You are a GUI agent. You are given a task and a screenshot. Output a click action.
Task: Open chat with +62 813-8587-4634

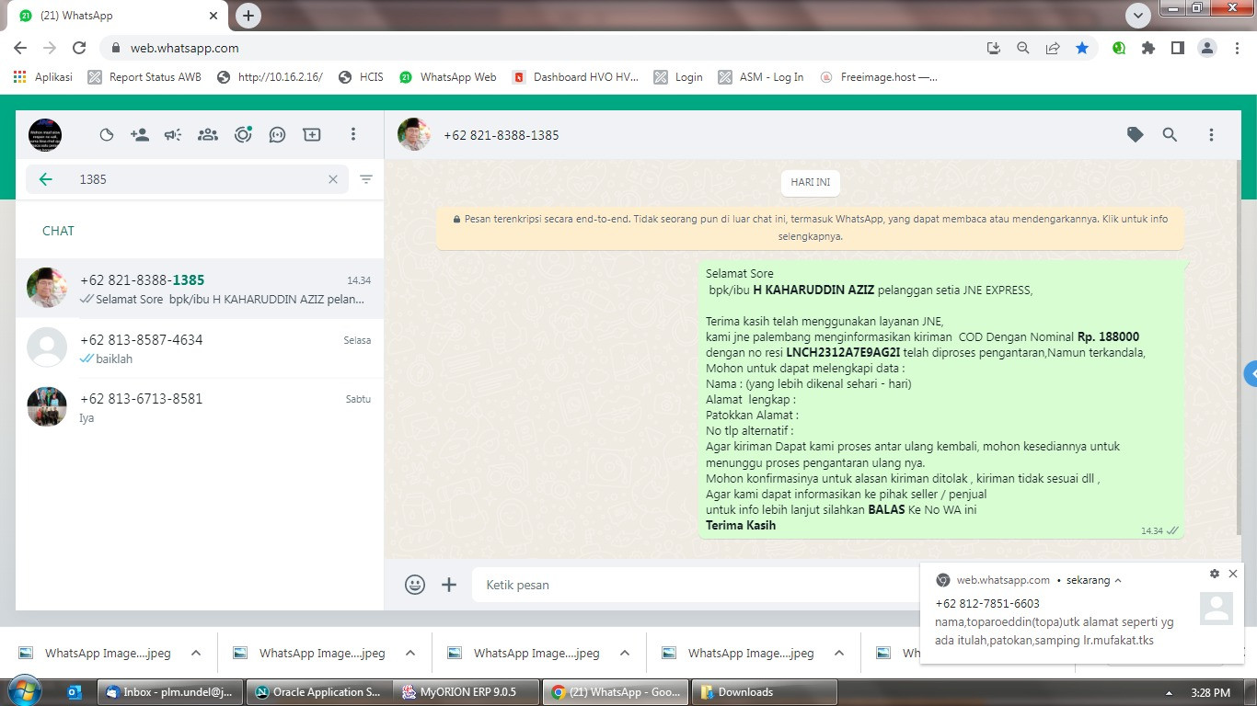point(200,348)
